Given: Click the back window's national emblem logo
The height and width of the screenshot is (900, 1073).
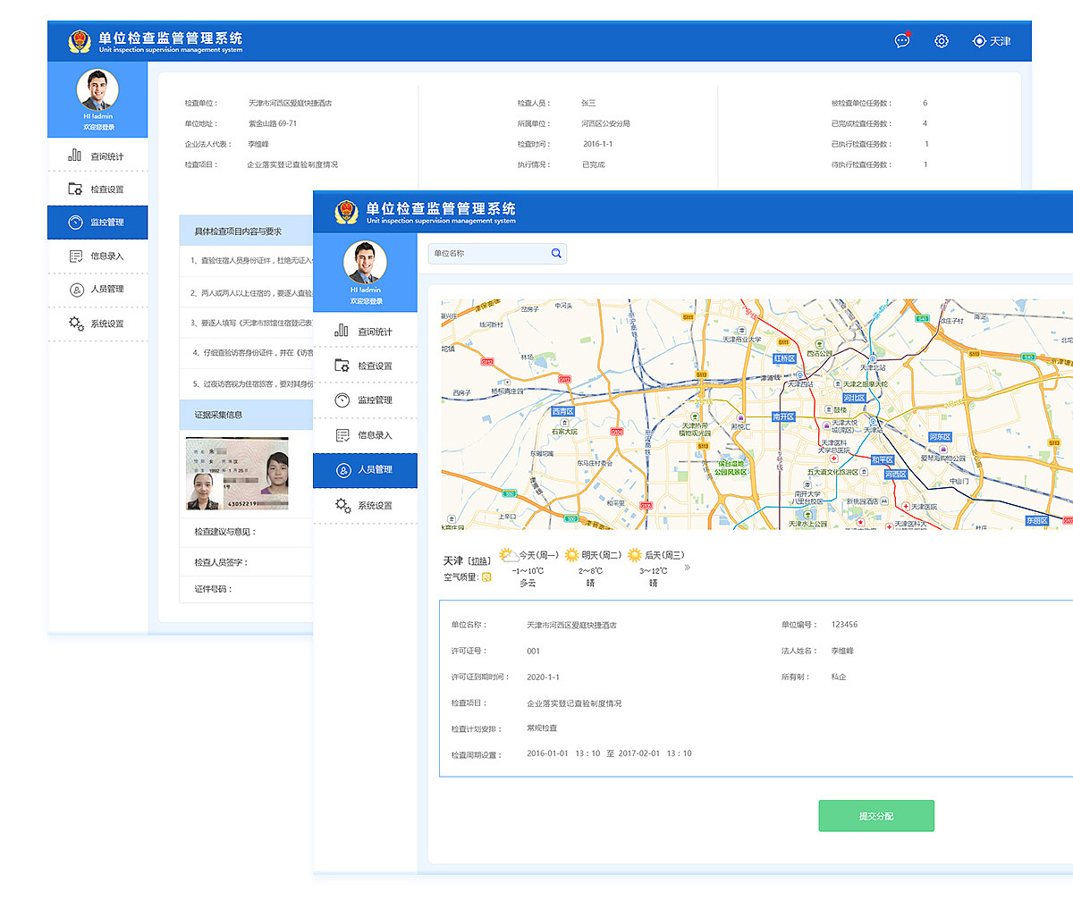Looking at the screenshot, I should pos(80,41).
